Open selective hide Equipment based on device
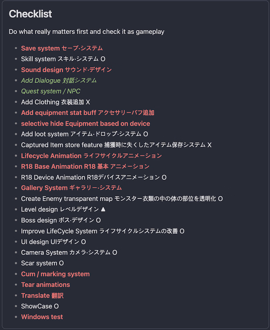The image size is (270, 330). (x=85, y=124)
